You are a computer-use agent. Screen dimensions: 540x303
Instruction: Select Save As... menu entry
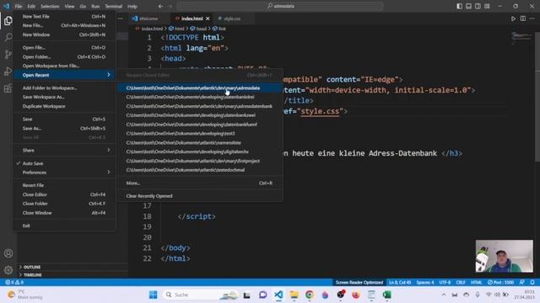coord(64,129)
